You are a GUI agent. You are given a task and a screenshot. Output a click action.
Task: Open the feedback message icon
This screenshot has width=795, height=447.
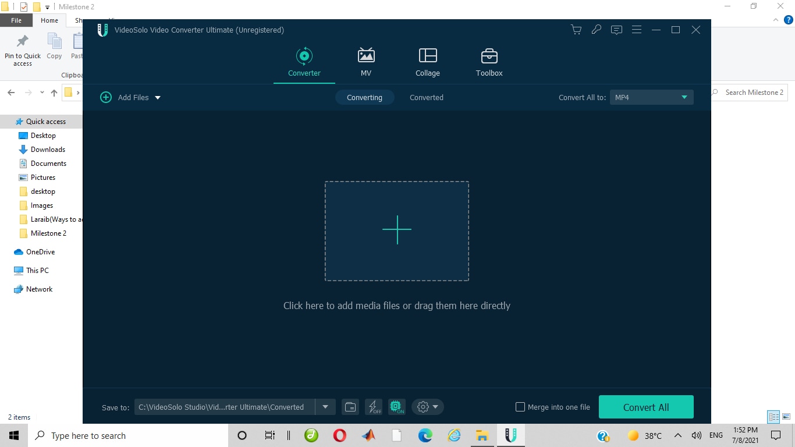click(x=616, y=30)
